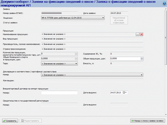
Task: Click the vertical scrollbar thumb
Action: tap(166, 38)
